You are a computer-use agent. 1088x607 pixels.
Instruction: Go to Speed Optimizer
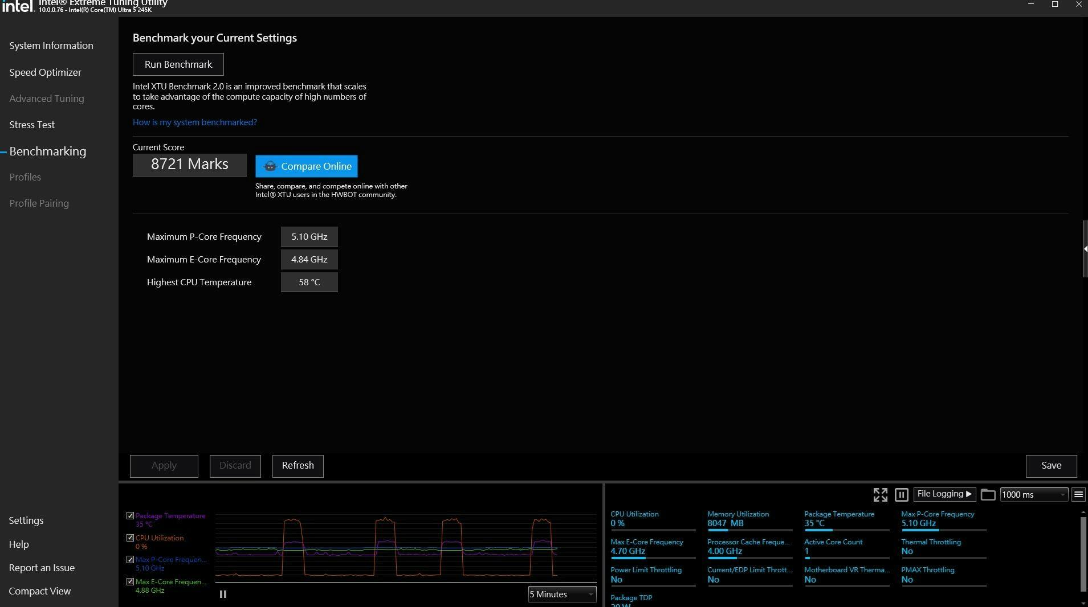pos(45,72)
